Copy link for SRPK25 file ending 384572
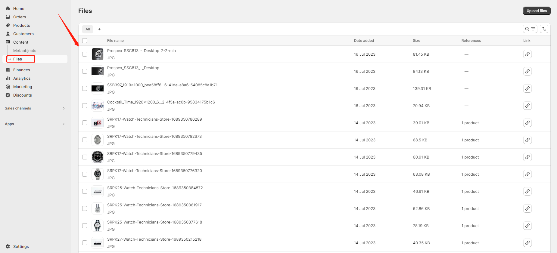The image size is (557, 253). tap(527, 191)
